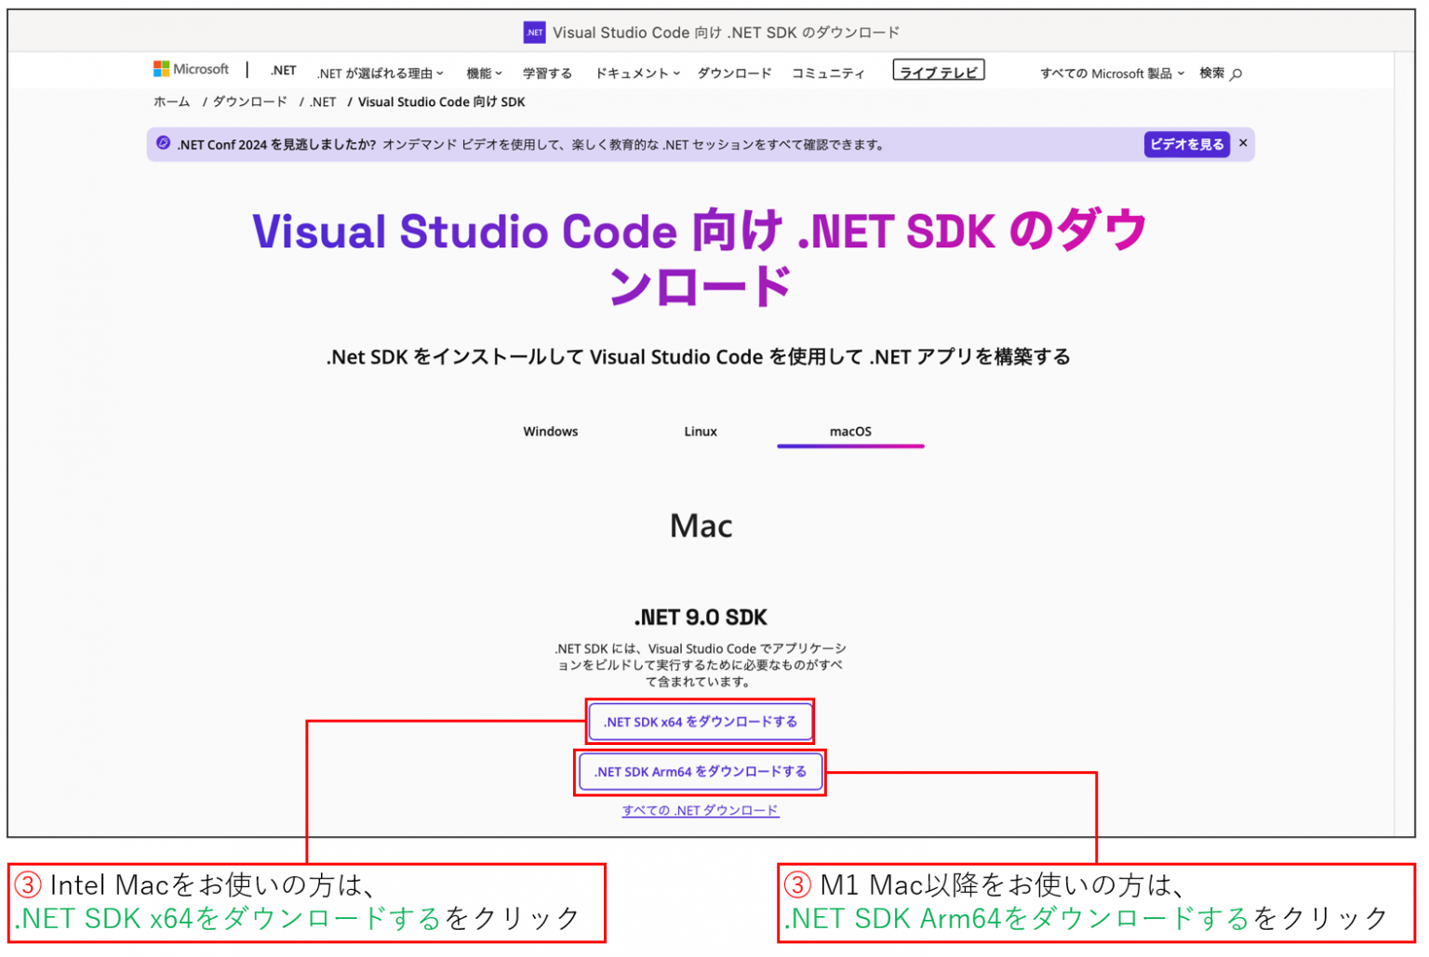Click the four-square Microsoft logo mark
1429x957 pixels.
coord(160,68)
